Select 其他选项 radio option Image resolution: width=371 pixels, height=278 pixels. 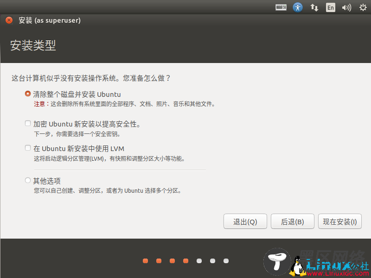tap(28, 180)
